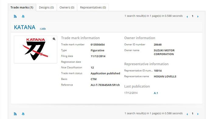The image size is (213, 119).
Task: Click the Figurative type value
Action: (97, 51)
